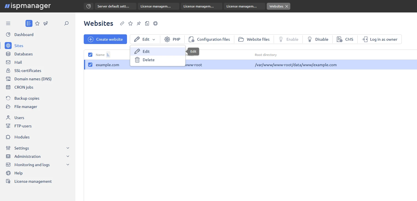Click the Name column sort icon
This screenshot has height=201, width=417.
pyautogui.click(x=108, y=55)
